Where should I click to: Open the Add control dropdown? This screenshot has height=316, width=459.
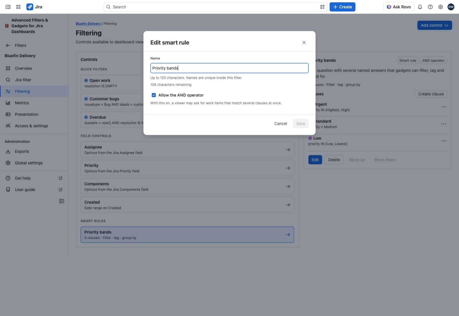click(x=435, y=25)
